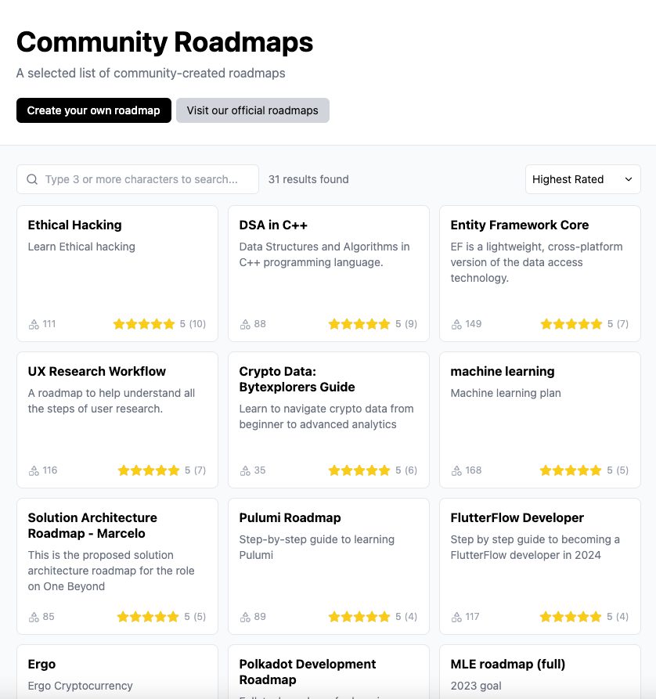Click the '2023 goal' description text
656x699 pixels.
point(476,686)
